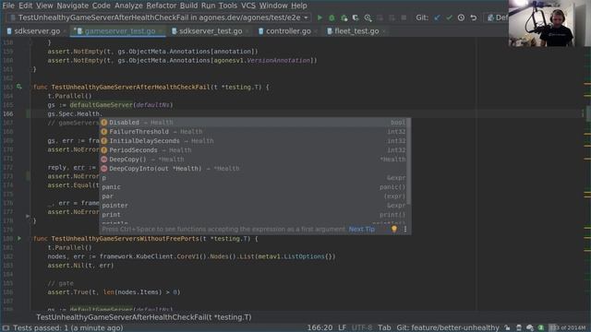Image resolution: width=591 pixels, height=332 pixels.
Task: Collapse fold marker at end of function line 178
Action: point(28,217)
